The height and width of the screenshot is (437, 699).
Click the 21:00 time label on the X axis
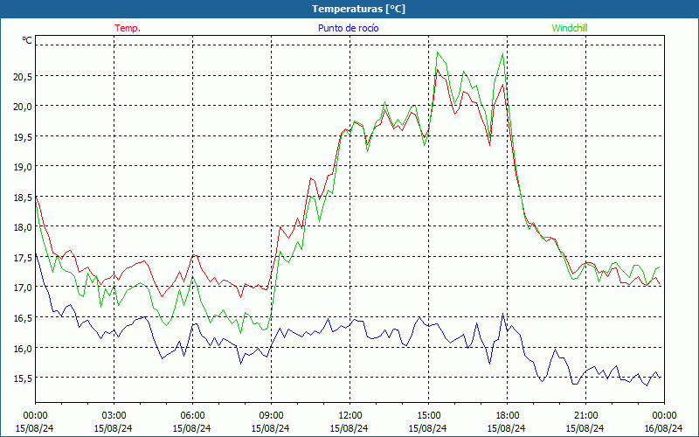pyautogui.click(x=585, y=416)
